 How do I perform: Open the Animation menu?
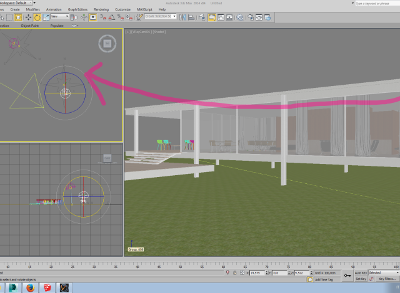click(54, 9)
